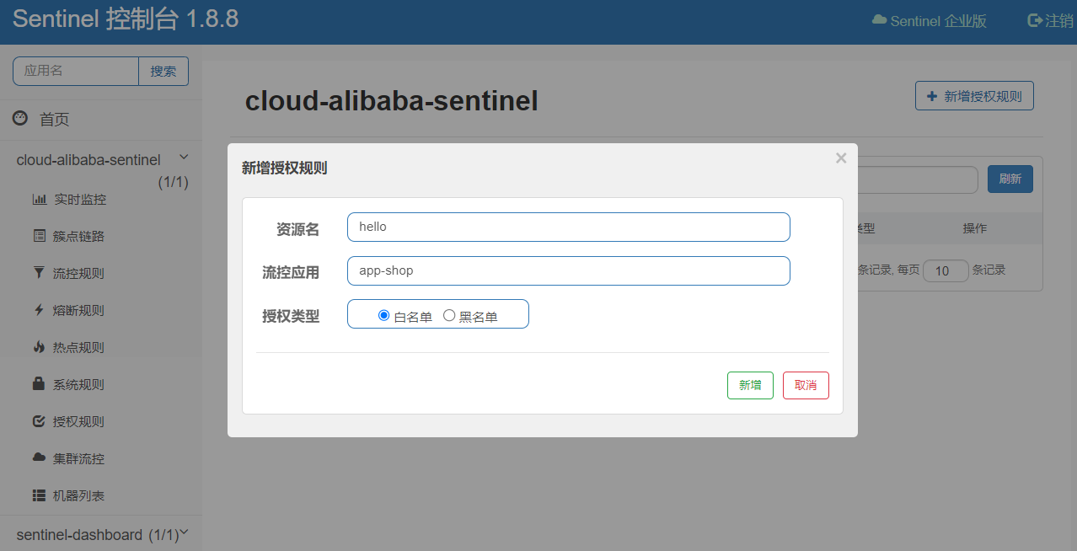The image size is (1077, 551).
Task: Click the flow control funnel icon
Action: click(39, 273)
